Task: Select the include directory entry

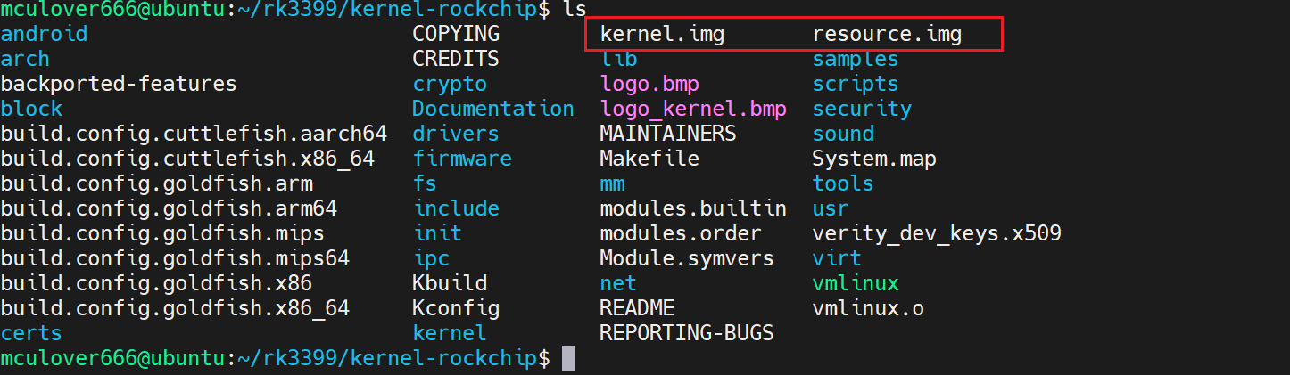Action: pyautogui.click(x=456, y=209)
